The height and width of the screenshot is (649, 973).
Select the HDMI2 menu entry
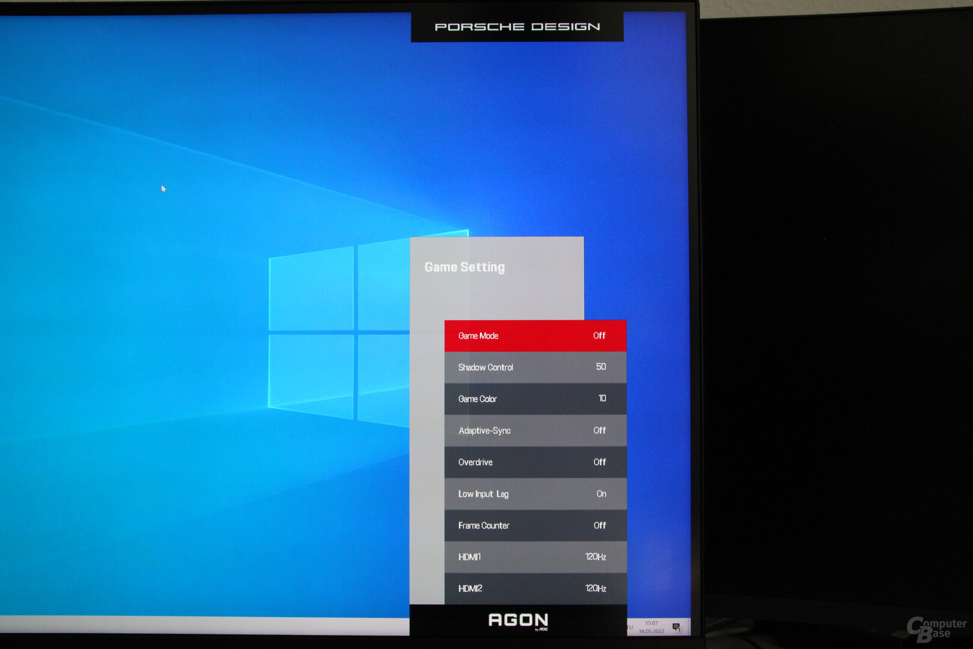535,588
